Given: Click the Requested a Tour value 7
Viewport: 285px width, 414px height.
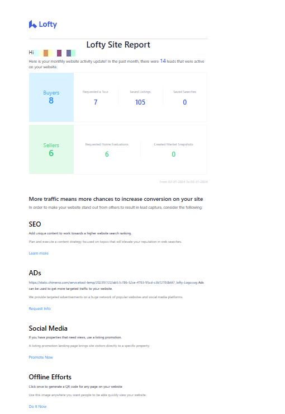Looking at the screenshot, I should click(x=96, y=102).
